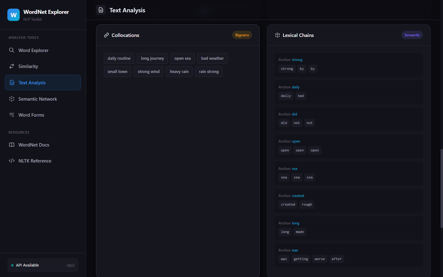Screen dimensions: 443x277
Task: Click the Semantic badge in Lexical Chains
Action: 412,35
